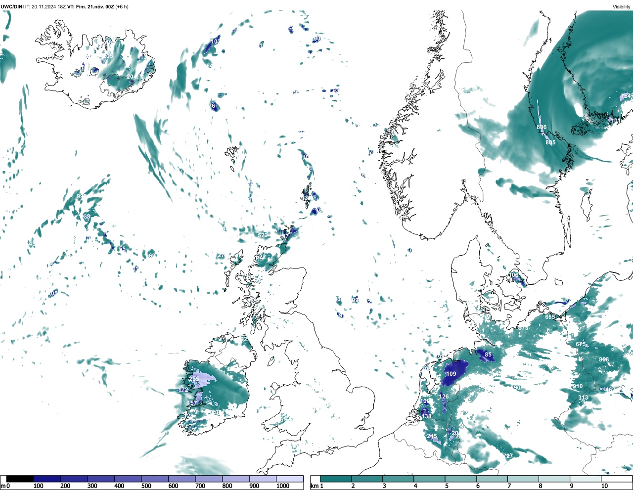This screenshot has width=633, height=490.
Task: Click the 5–6 km teal legend swatch
Action: pos(461,479)
